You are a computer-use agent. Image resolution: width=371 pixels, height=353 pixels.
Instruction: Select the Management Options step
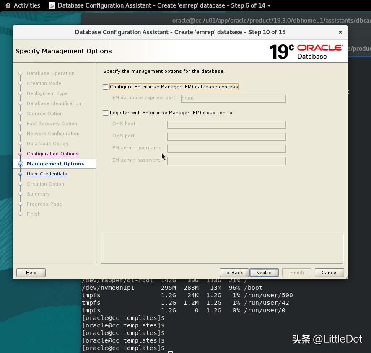point(55,164)
